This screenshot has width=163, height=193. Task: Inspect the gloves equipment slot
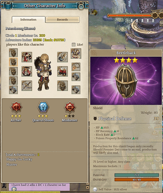[63, 57]
